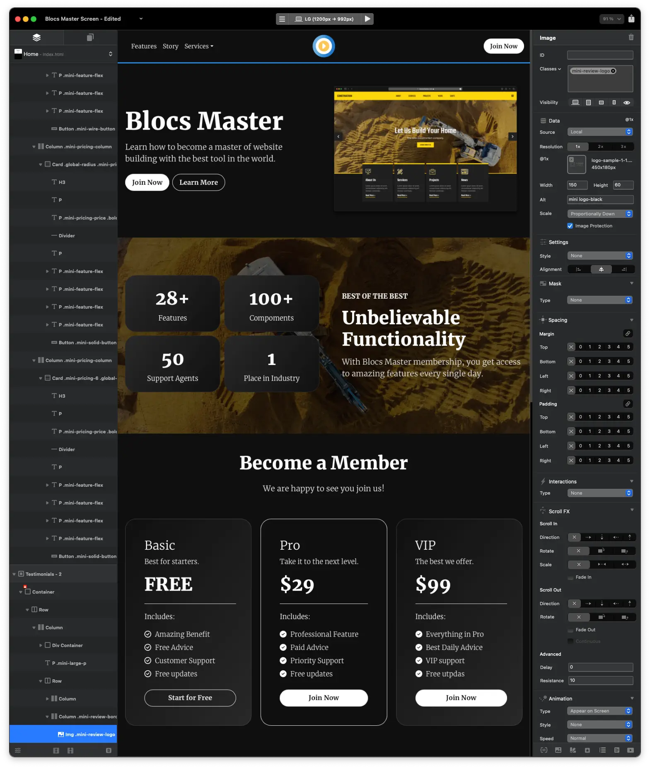650x768 pixels.
Task: Open the Scale Proportionally Down dropdown
Action: pos(599,214)
